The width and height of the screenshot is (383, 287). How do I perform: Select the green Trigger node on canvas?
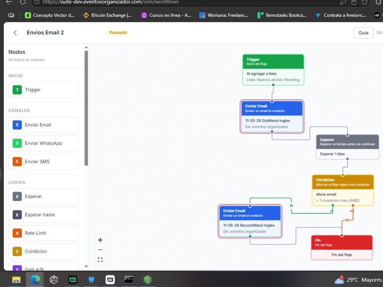tap(273, 70)
